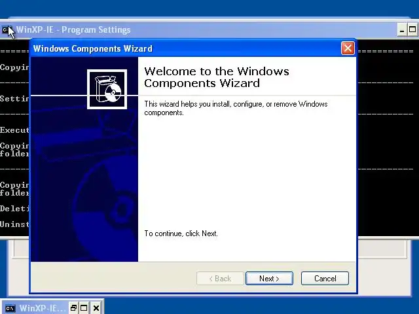Viewport: 419px width, 314px height.
Task: Click the C:\ icon of minimized WinXP-IE window
Action: (x=10, y=308)
